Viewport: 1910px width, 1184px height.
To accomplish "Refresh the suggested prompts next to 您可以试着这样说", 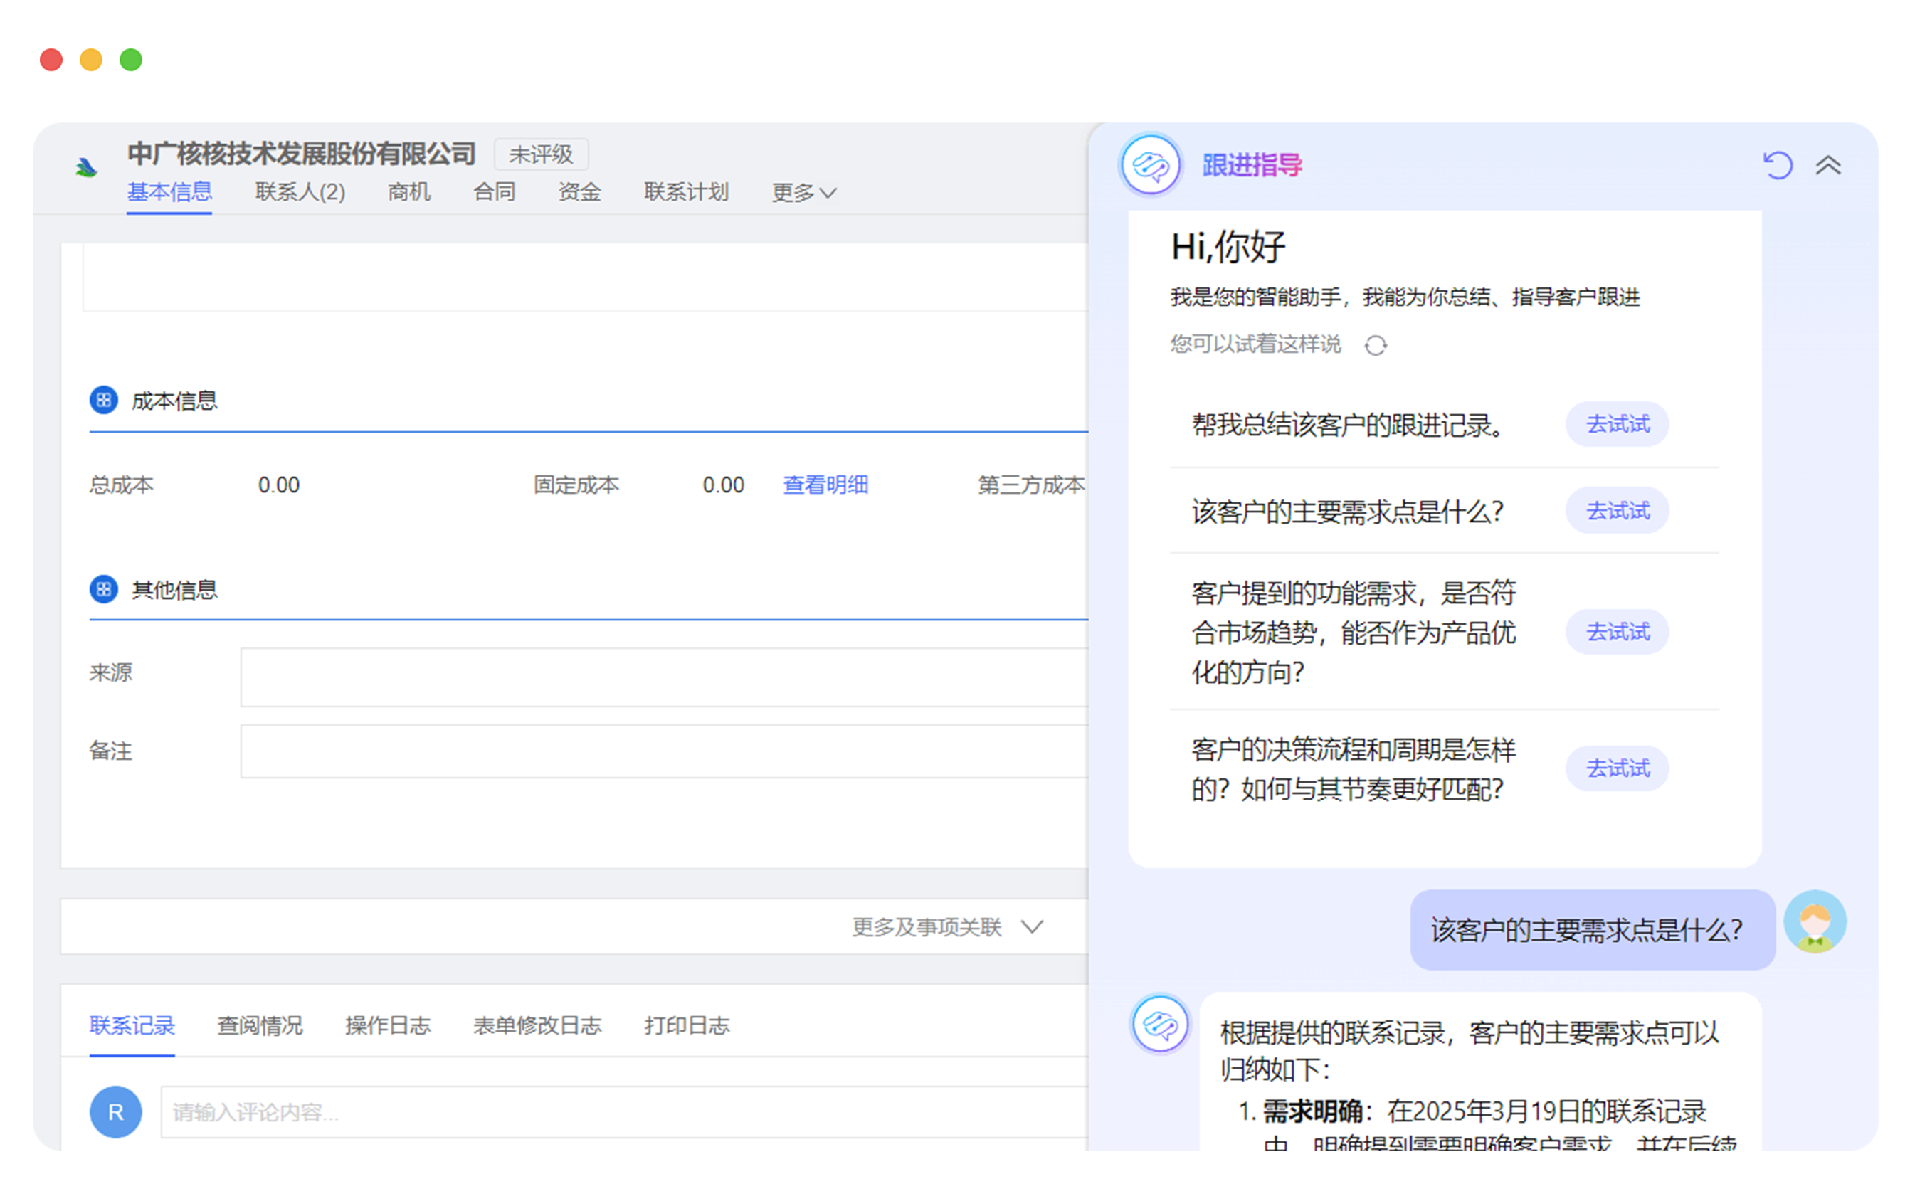I will coord(1375,345).
